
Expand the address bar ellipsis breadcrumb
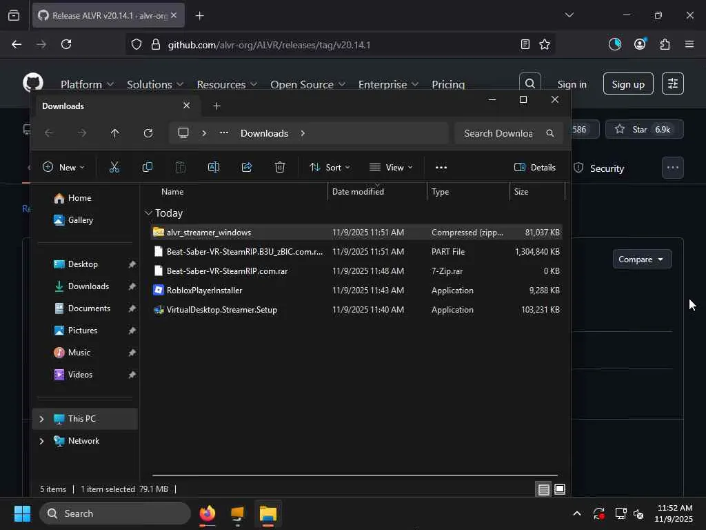(x=224, y=133)
